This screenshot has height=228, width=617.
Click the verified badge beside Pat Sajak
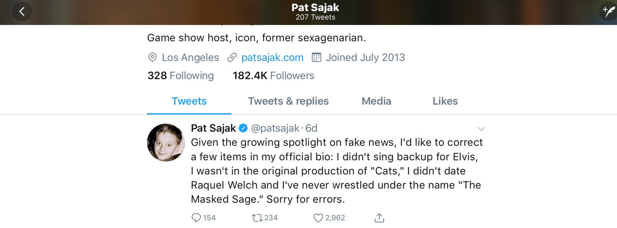(x=243, y=128)
